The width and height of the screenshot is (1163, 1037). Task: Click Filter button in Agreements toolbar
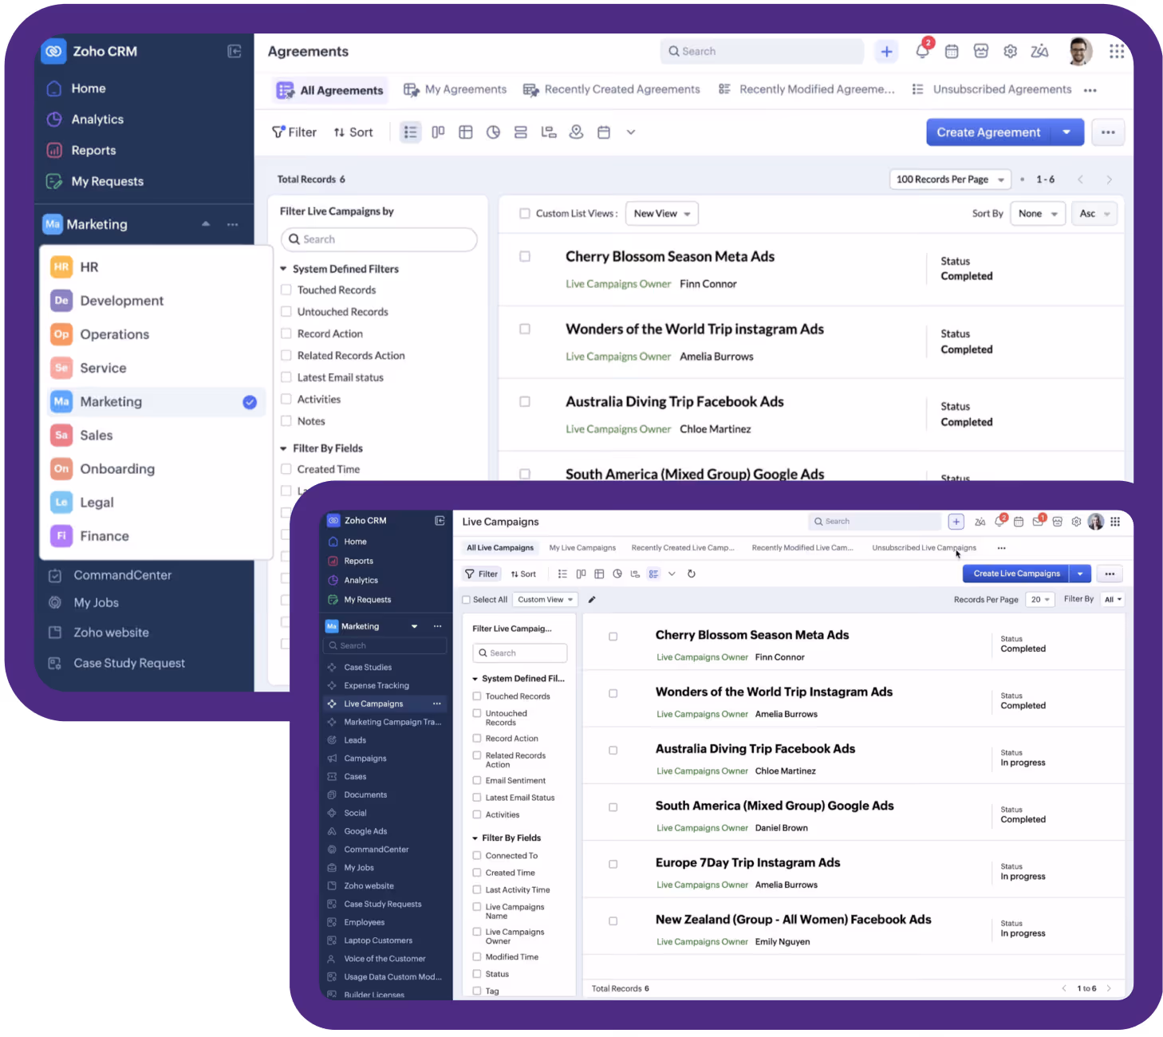click(294, 132)
